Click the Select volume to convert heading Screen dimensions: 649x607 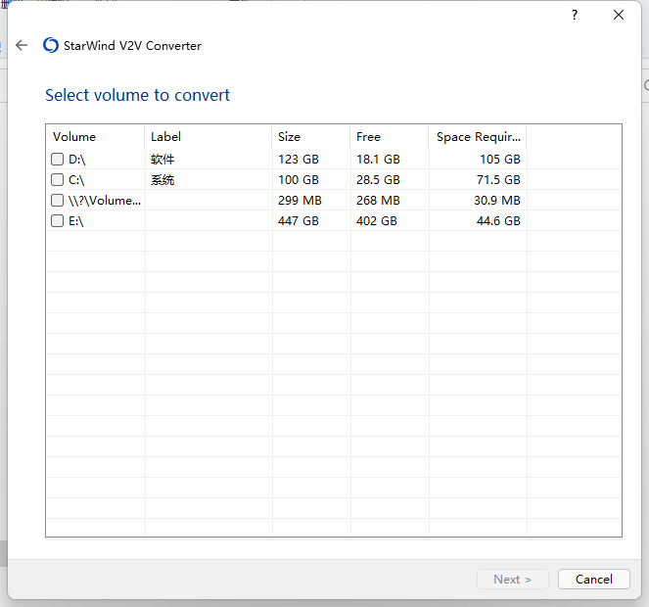(x=137, y=95)
